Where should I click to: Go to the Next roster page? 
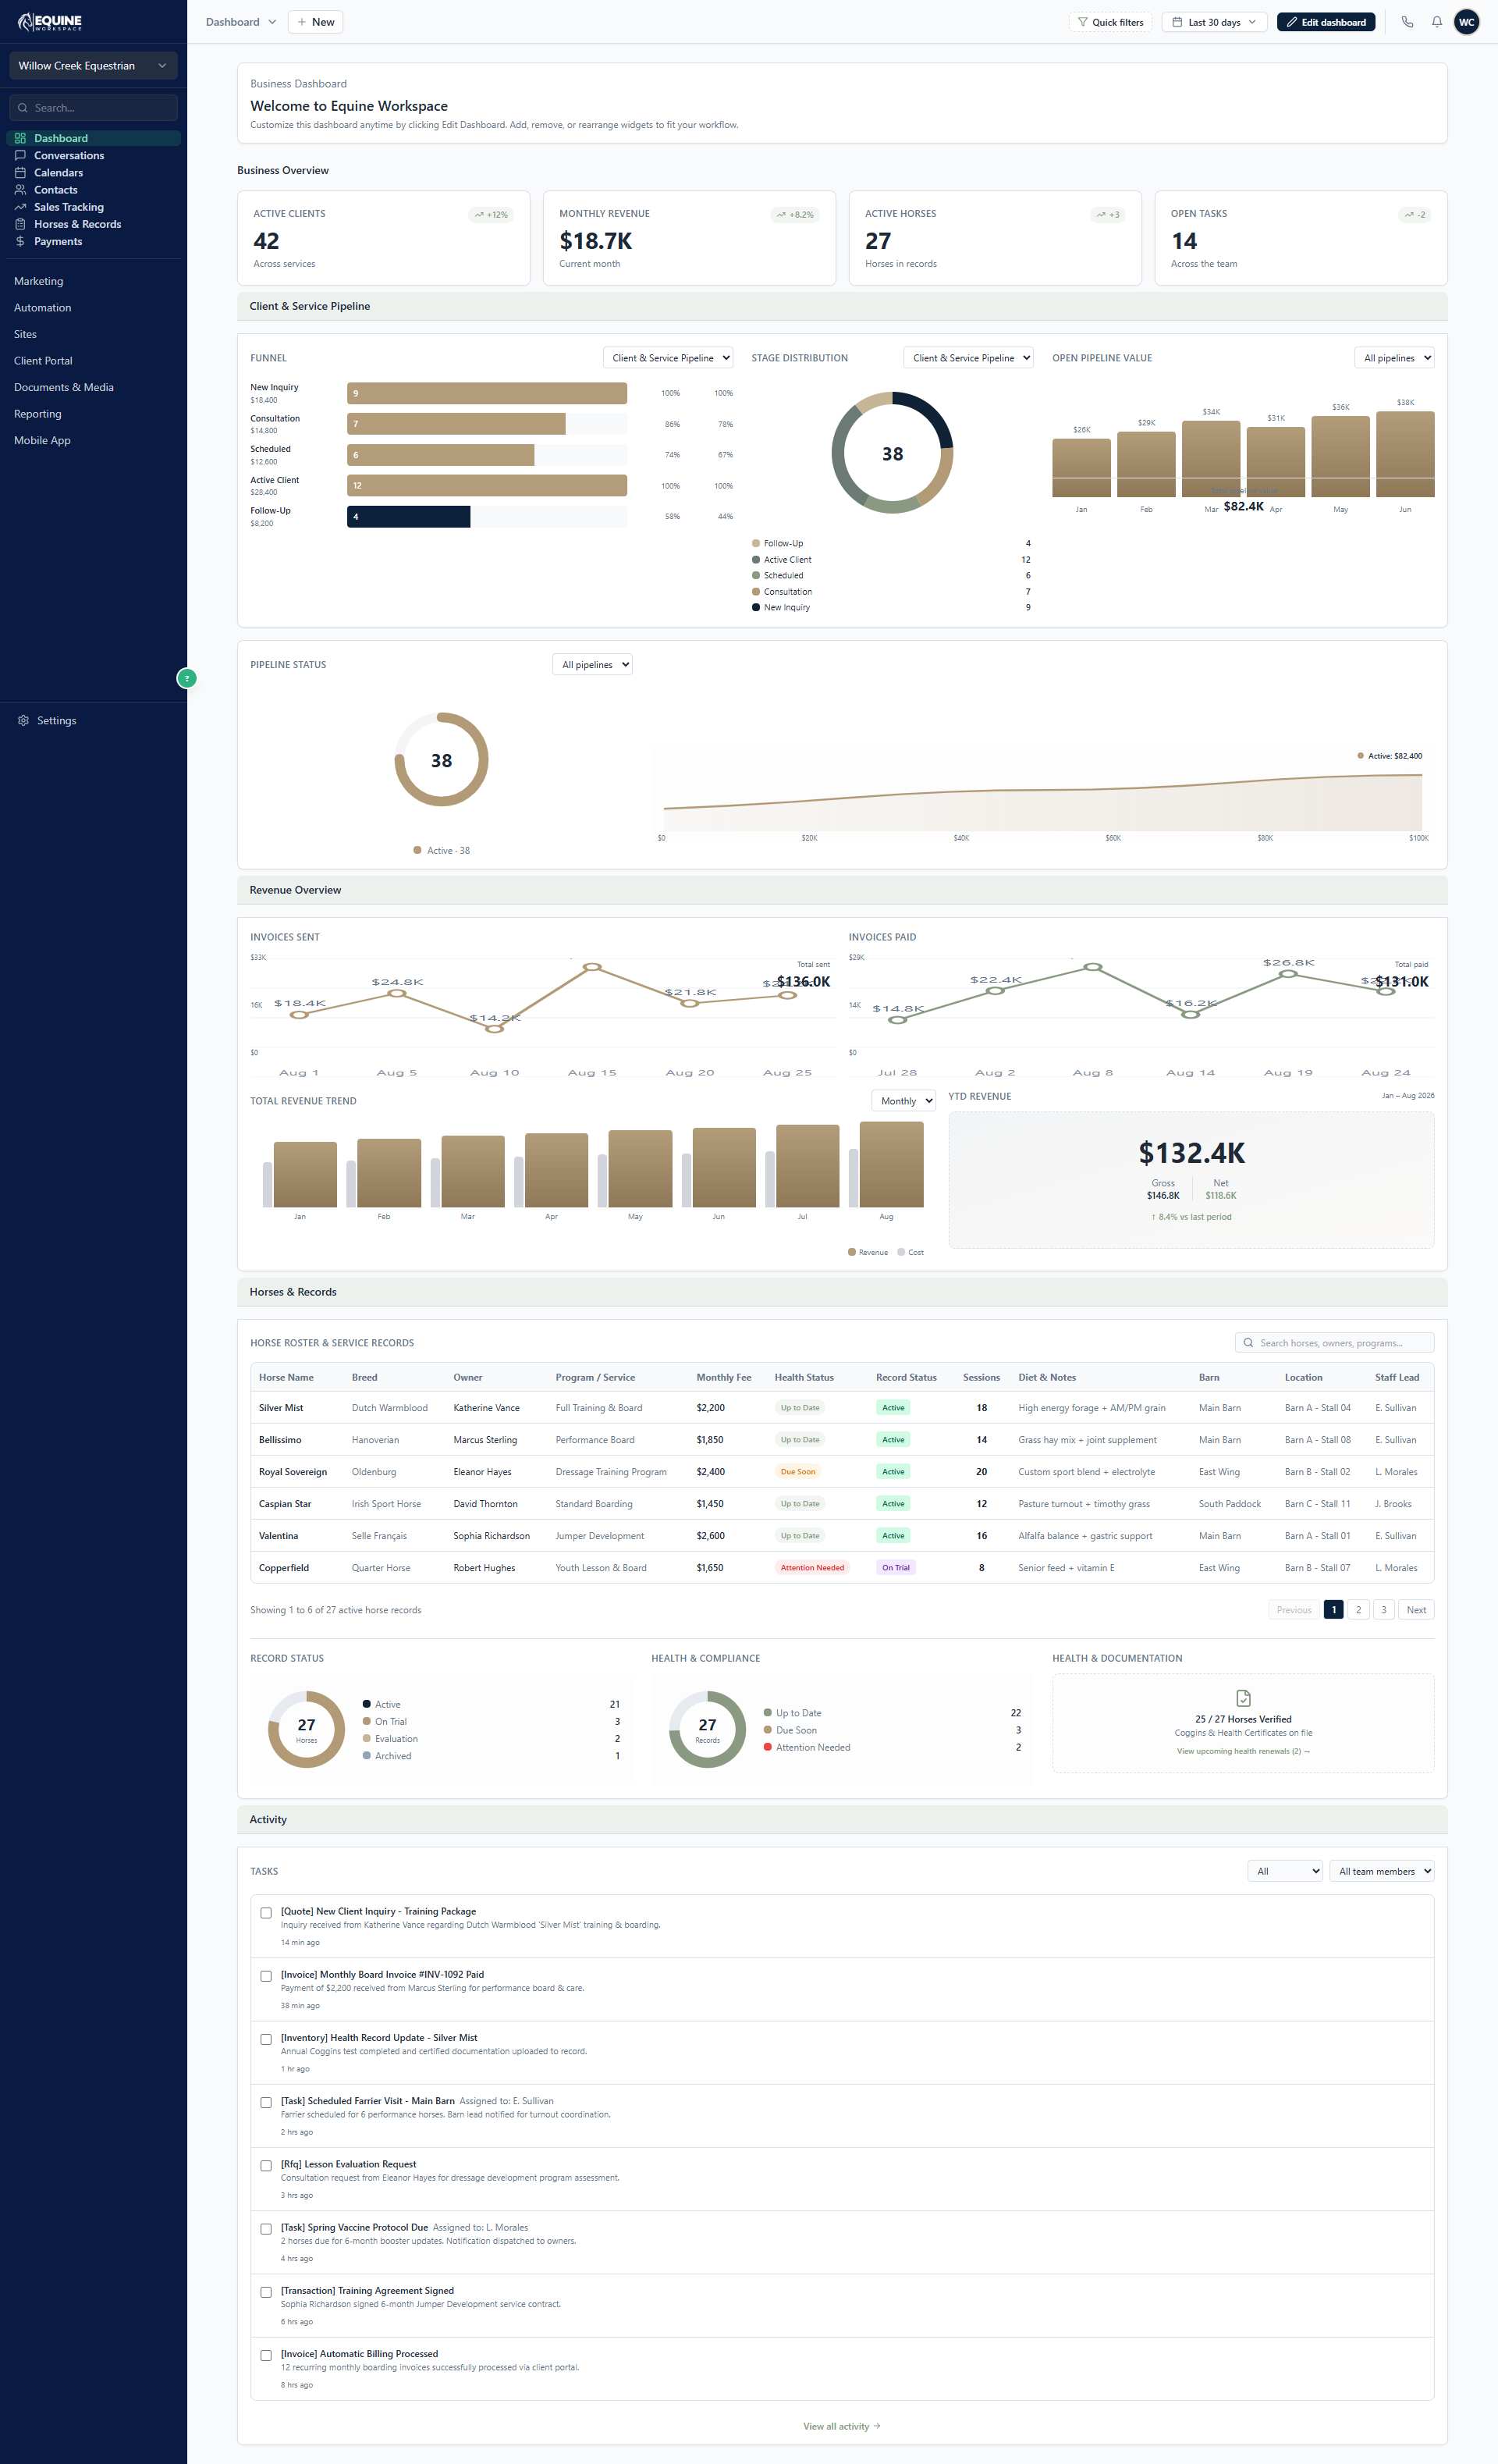coord(1416,1610)
